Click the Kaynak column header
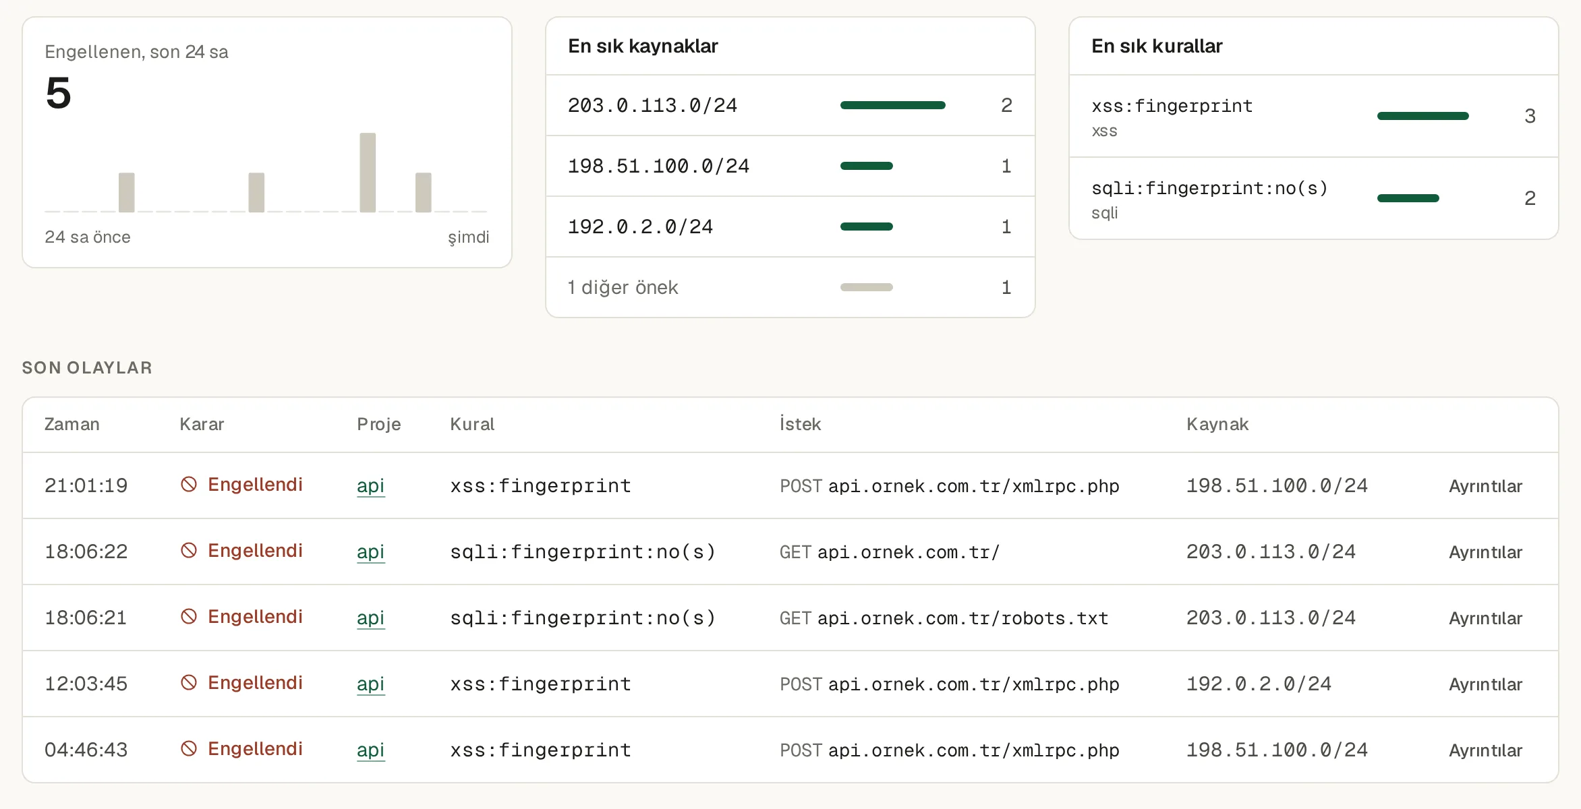 point(1217,424)
